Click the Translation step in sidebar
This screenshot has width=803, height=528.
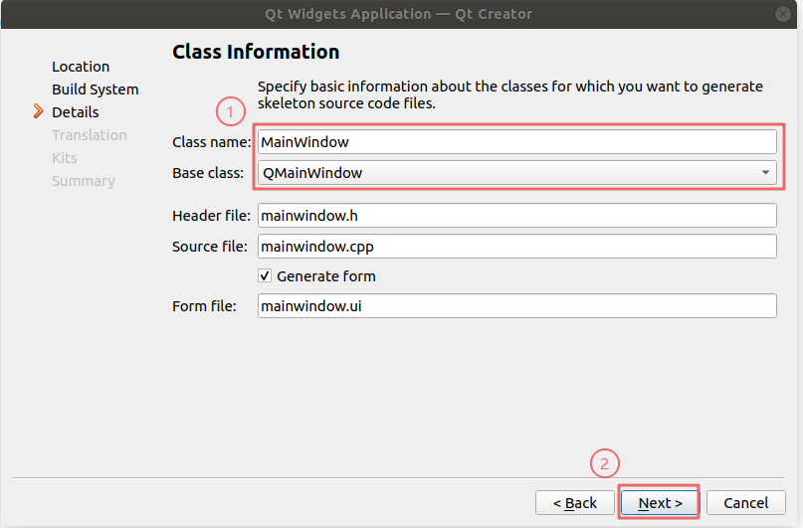[x=90, y=135]
